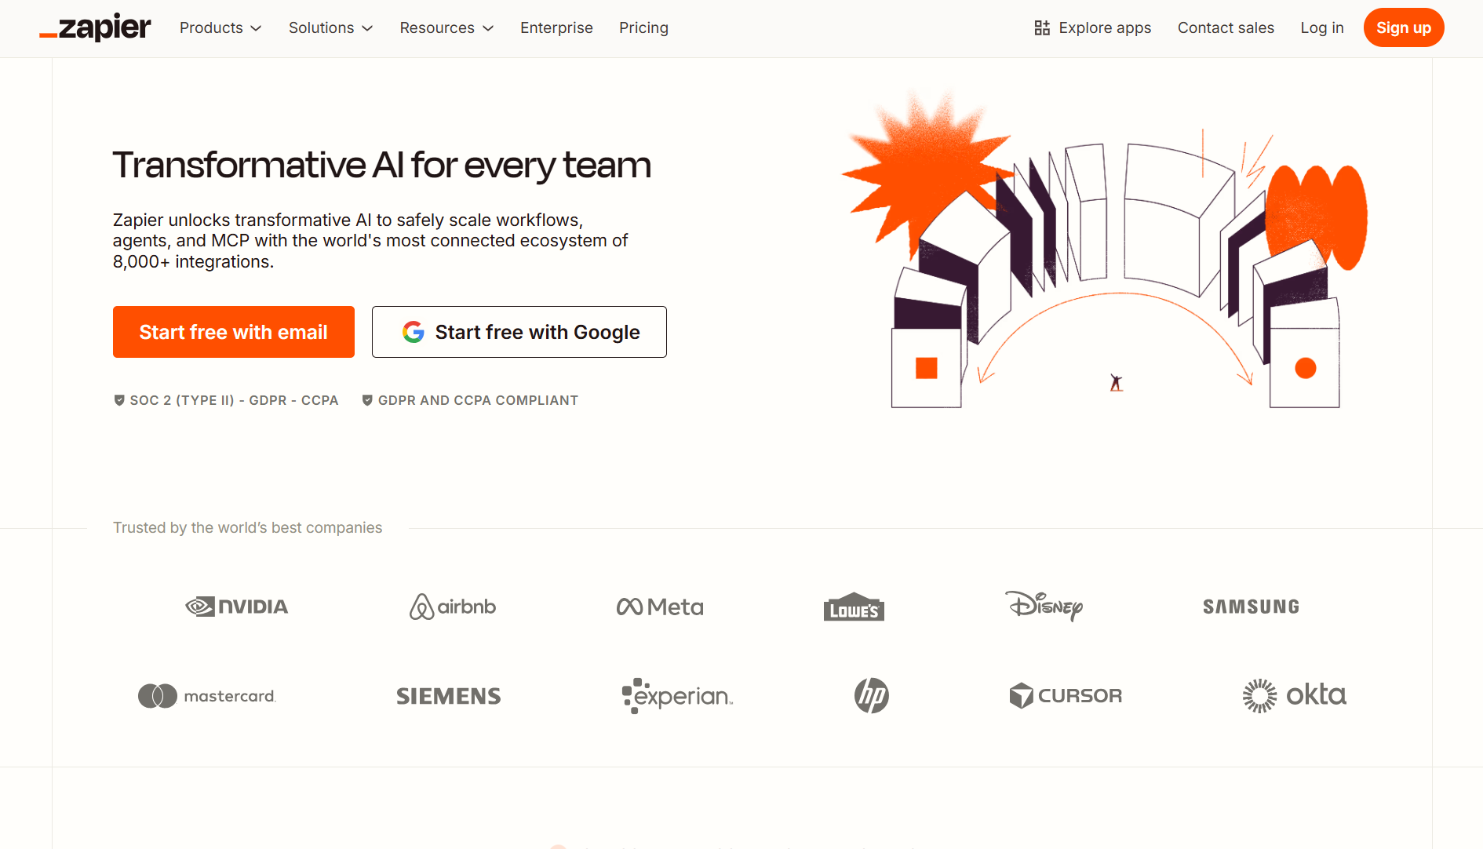
Task: Open the Pricing page
Action: pos(643,28)
